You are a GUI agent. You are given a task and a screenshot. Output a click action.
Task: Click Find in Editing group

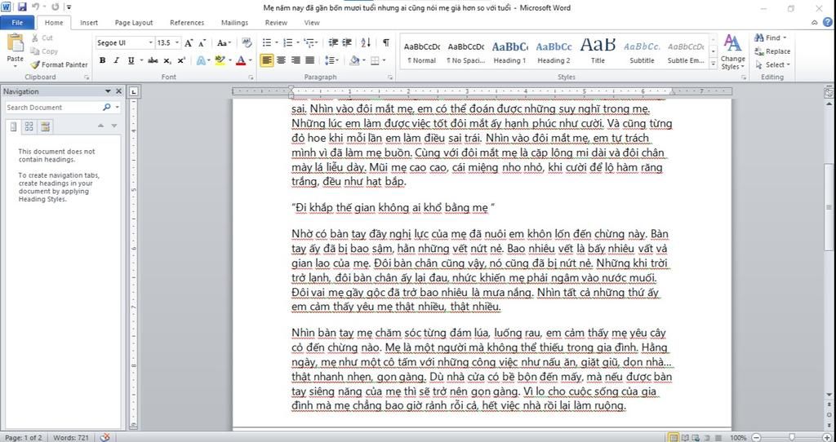(x=770, y=38)
